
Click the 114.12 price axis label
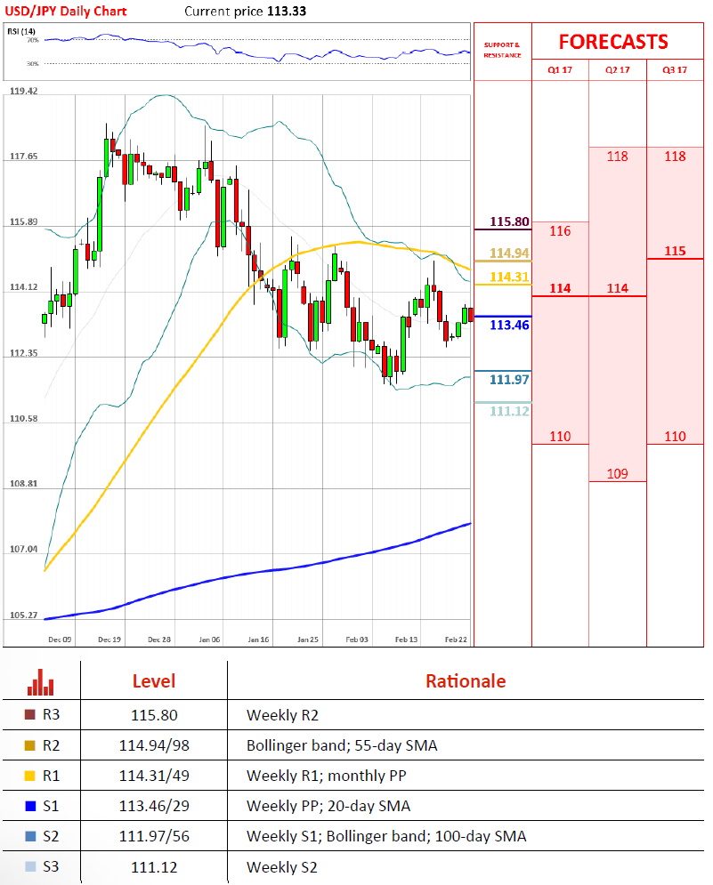(24, 287)
